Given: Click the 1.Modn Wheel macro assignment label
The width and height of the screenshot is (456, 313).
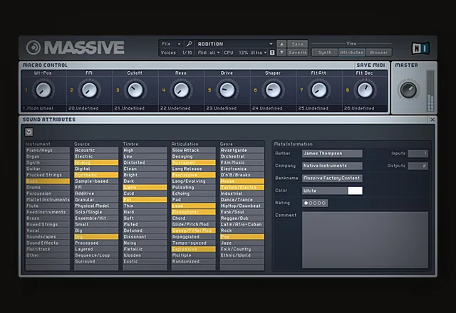Looking at the screenshot, I should click(38, 108).
